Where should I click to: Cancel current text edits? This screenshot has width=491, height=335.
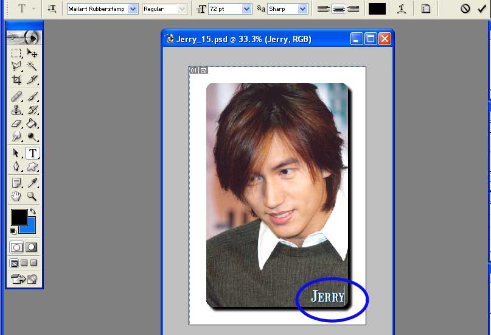tap(465, 9)
